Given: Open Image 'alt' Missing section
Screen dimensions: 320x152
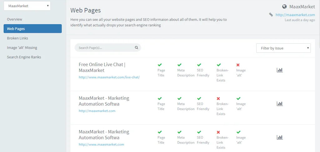Looking at the screenshot, I should coord(22,47).
